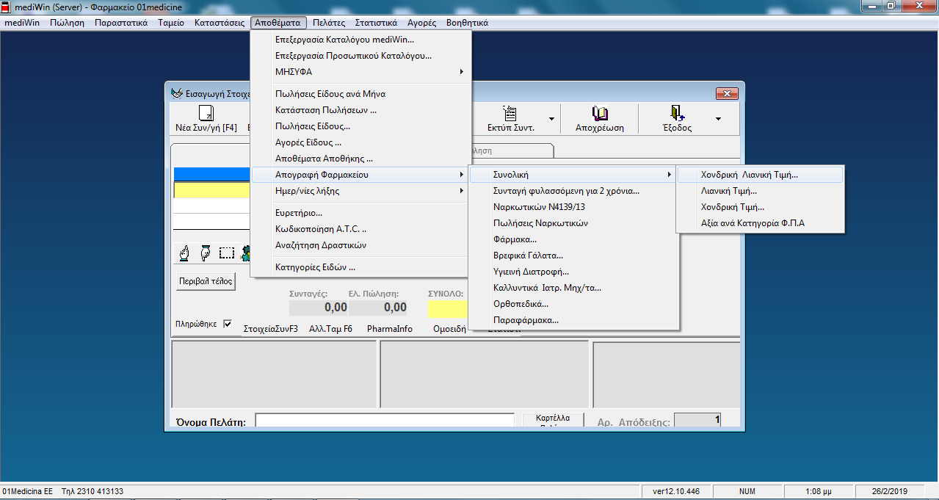Click the Αποχρέωση book icon
Viewport: 939px width, 500px height.
600,113
